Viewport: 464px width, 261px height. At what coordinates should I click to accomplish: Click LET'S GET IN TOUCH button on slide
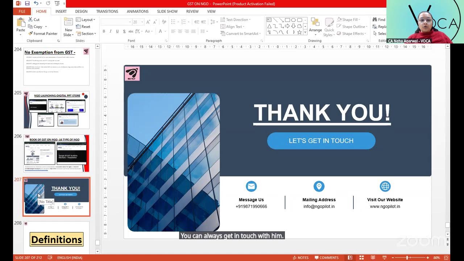coord(321,141)
